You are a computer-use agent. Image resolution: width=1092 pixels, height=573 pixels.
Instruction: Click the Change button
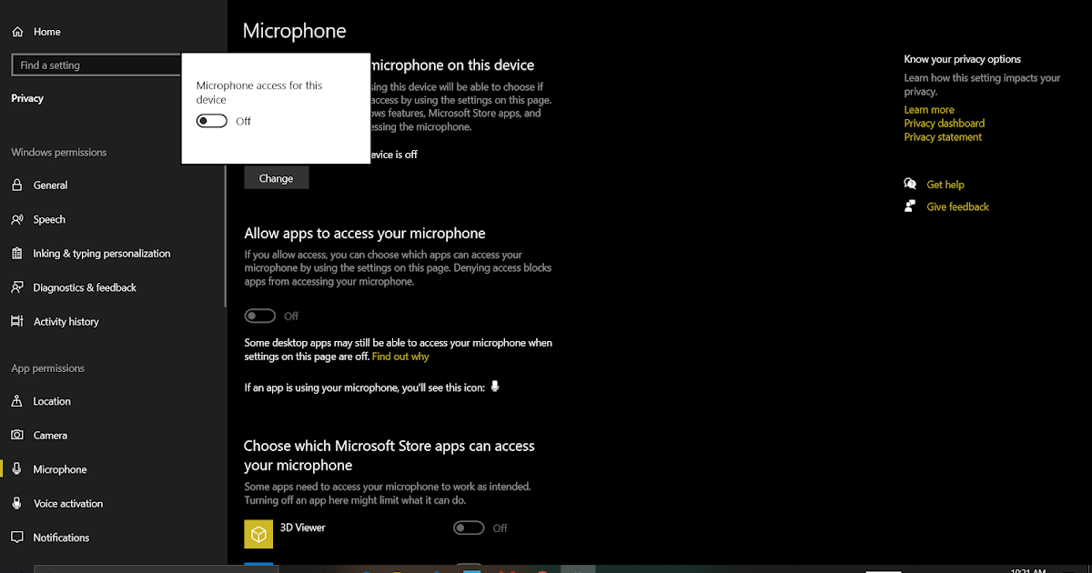coord(276,177)
